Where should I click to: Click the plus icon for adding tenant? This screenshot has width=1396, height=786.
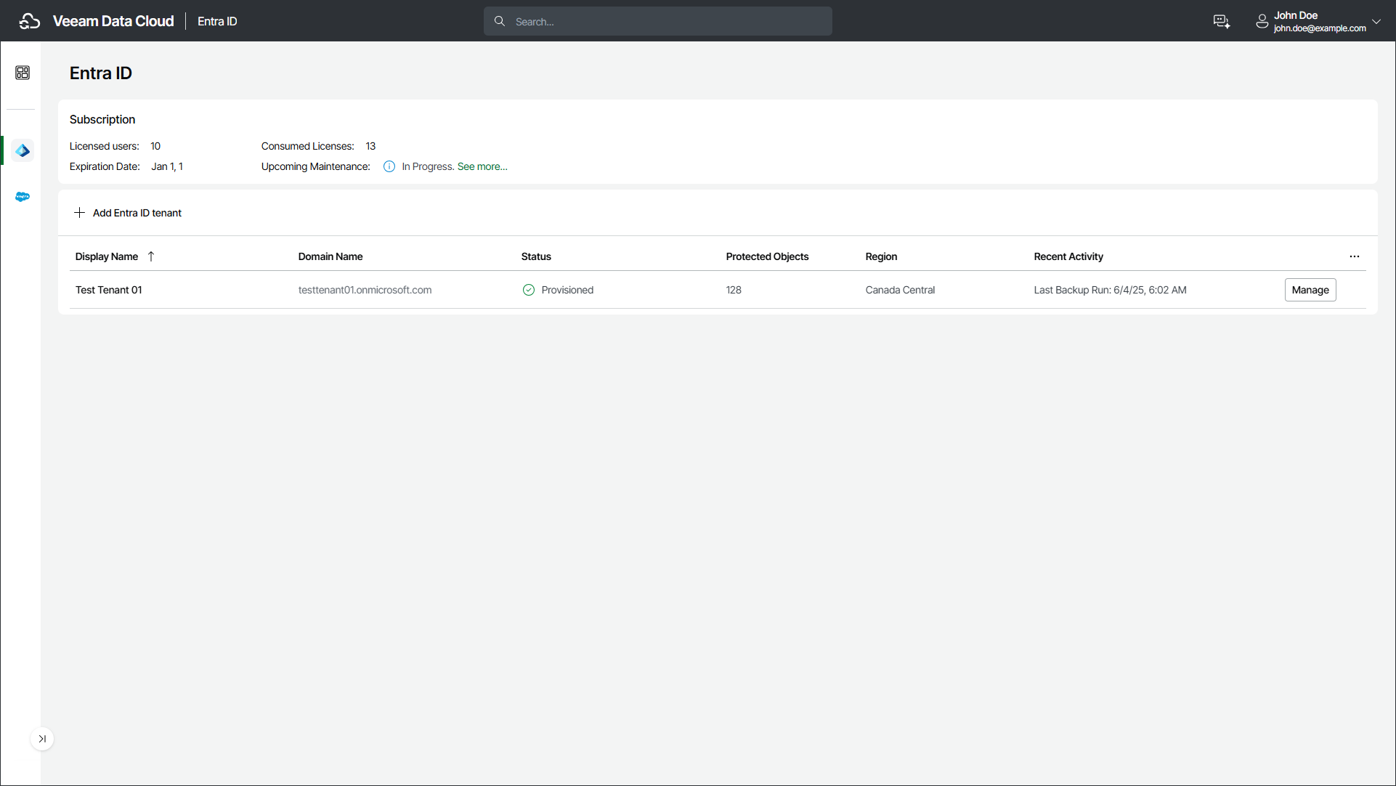pos(80,213)
